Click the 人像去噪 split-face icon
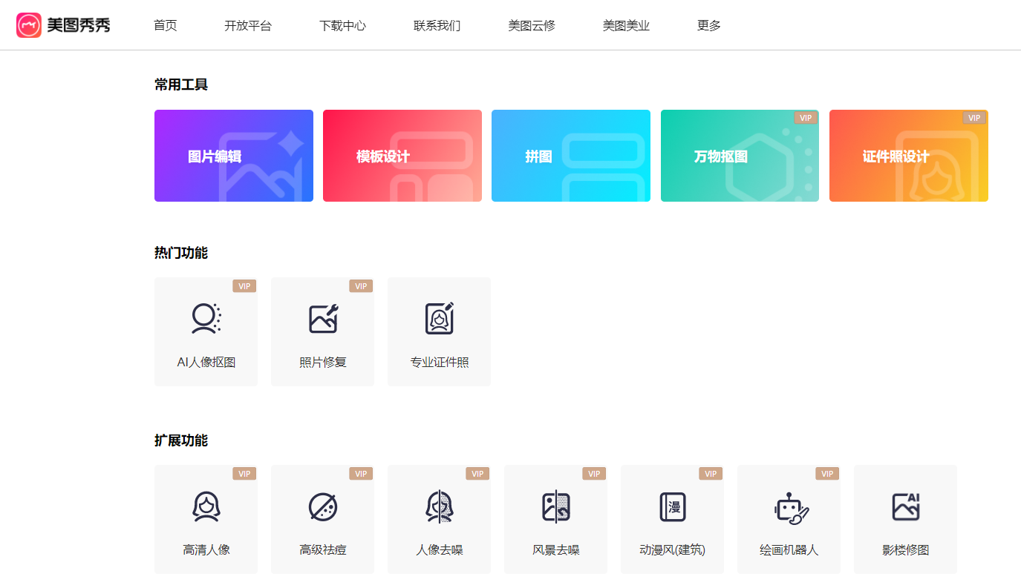 click(x=440, y=507)
